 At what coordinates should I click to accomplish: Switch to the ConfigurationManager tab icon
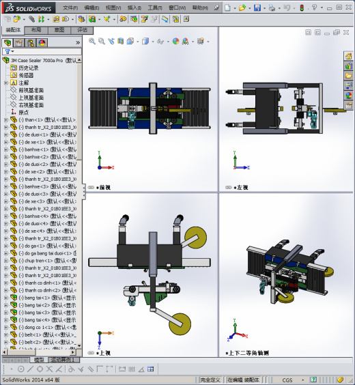click(31, 43)
